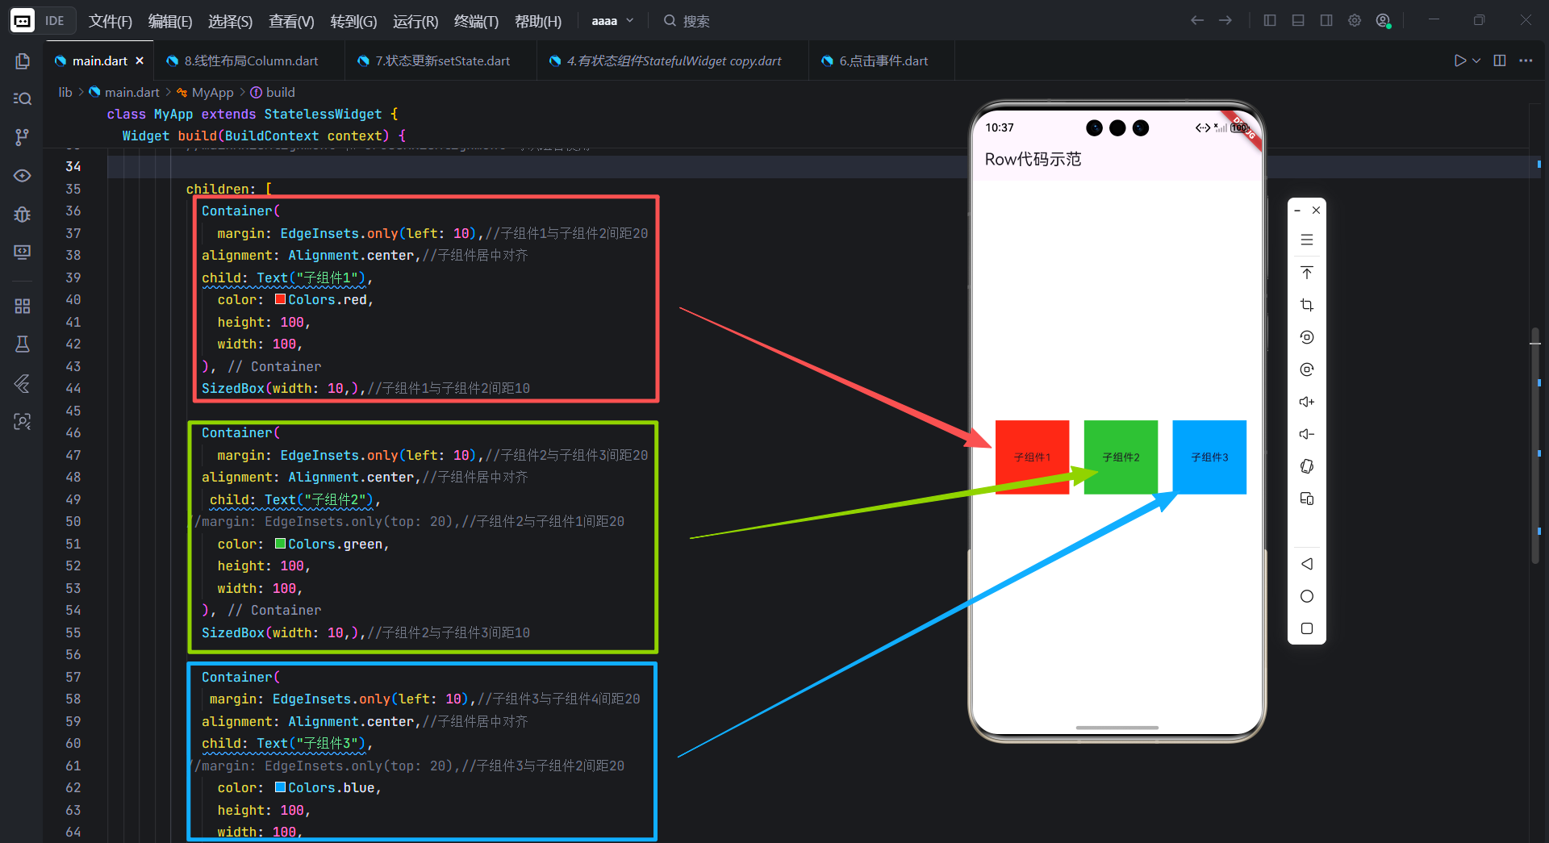This screenshot has width=1549, height=843.
Task: Open the Run and Debug bug icon
Action: pyautogui.click(x=23, y=214)
